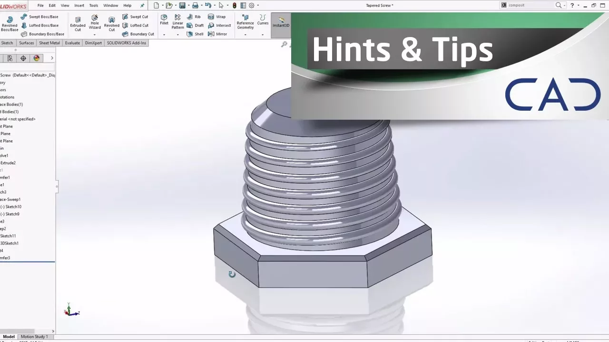The image size is (609, 342).
Task: Select the Draft tool
Action: click(195, 25)
